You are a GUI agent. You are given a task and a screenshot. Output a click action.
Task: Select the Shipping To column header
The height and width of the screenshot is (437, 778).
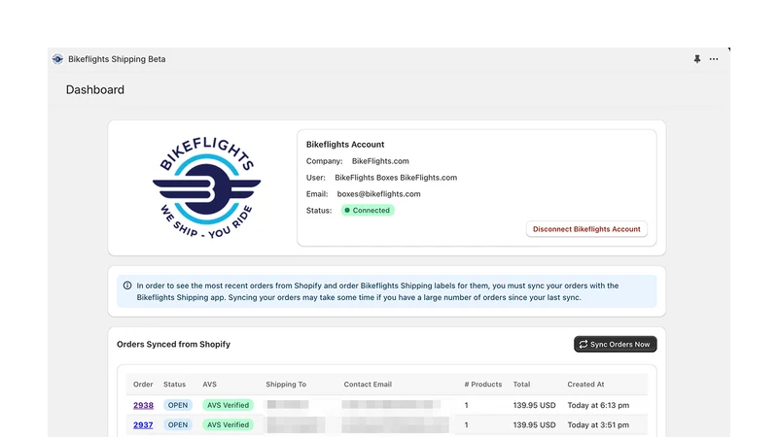click(286, 384)
